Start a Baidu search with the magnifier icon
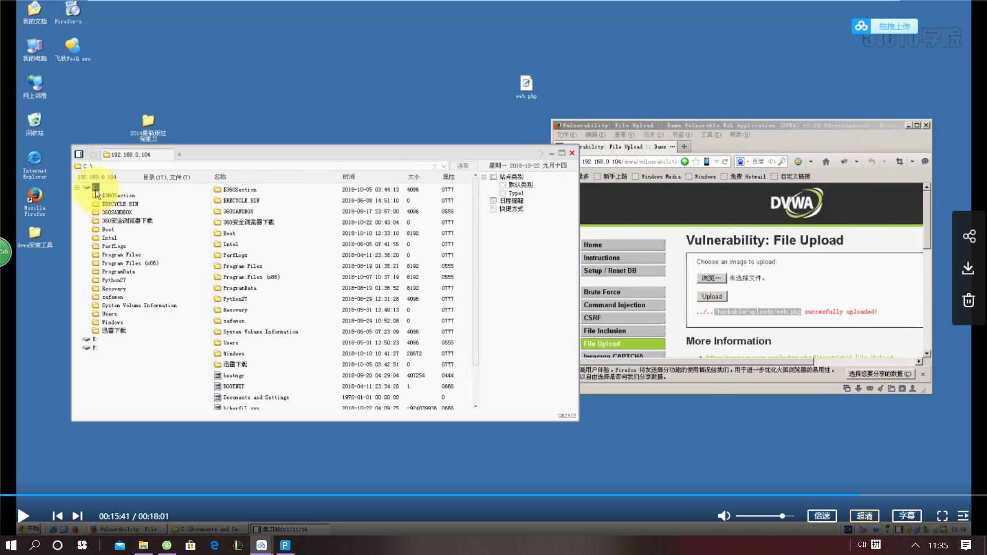The image size is (987, 555). (782, 161)
